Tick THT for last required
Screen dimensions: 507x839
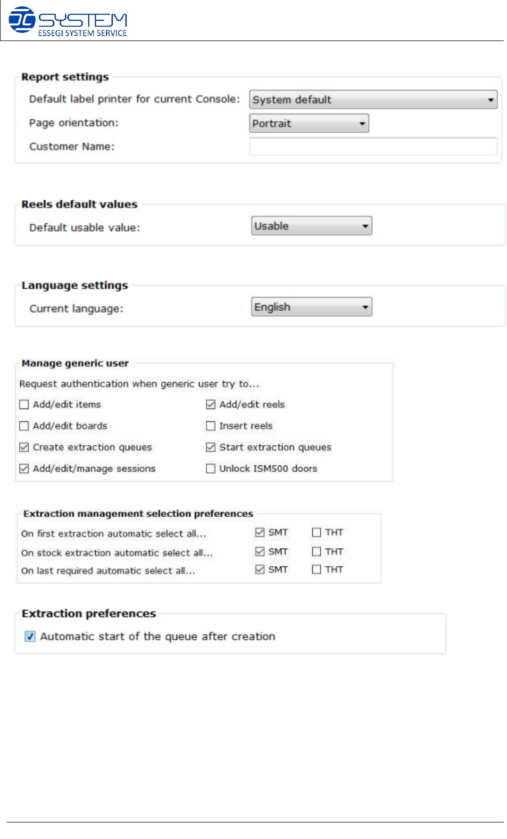[x=317, y=569]
